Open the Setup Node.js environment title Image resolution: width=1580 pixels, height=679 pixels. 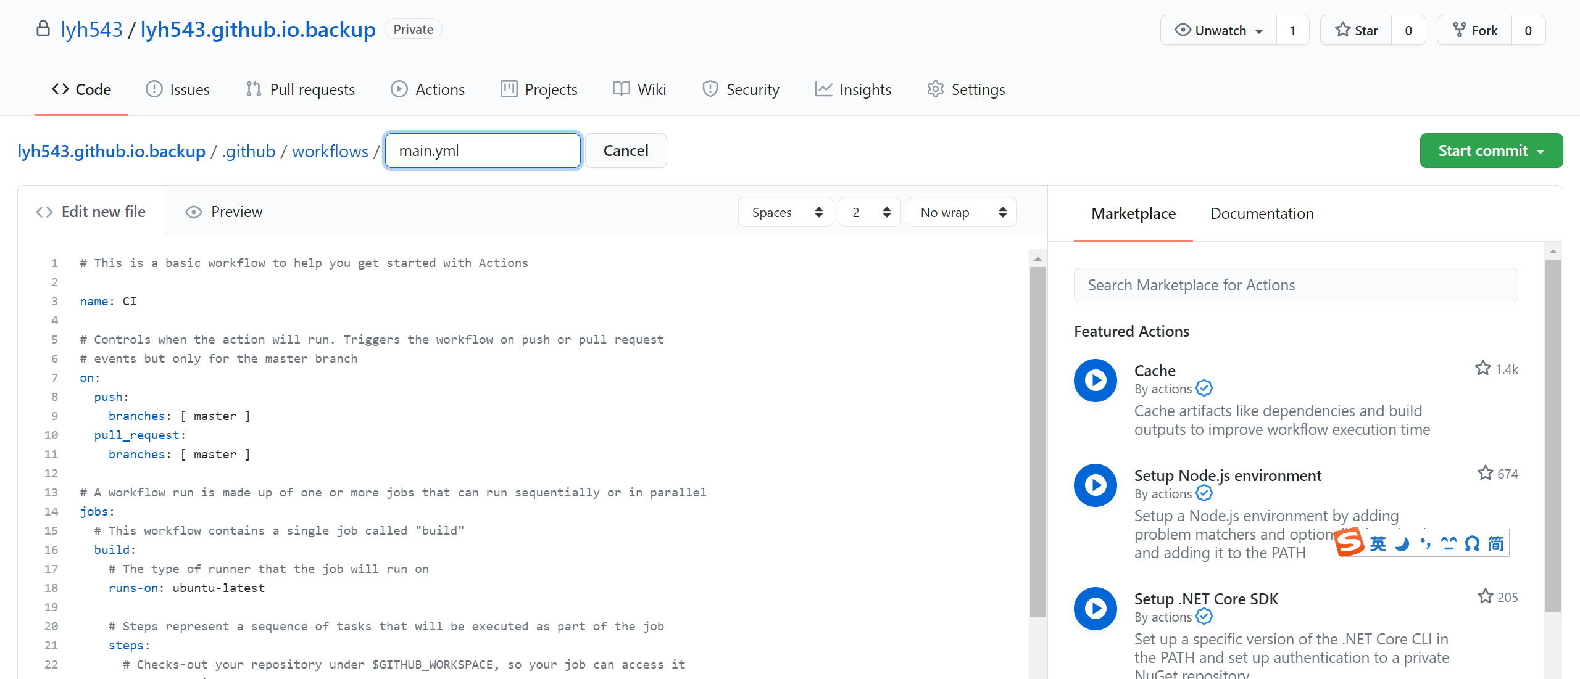(x=1228, y=475)
